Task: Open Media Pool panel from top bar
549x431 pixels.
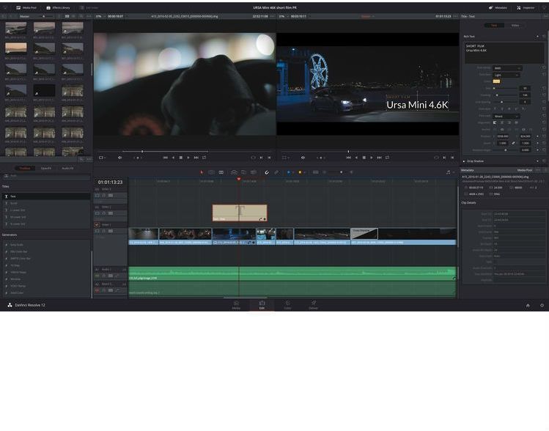Action: point(26,7)
